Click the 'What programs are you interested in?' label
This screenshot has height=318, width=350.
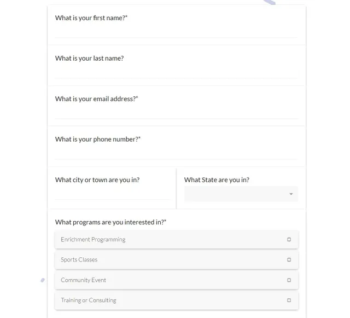[x=110, y=222]
